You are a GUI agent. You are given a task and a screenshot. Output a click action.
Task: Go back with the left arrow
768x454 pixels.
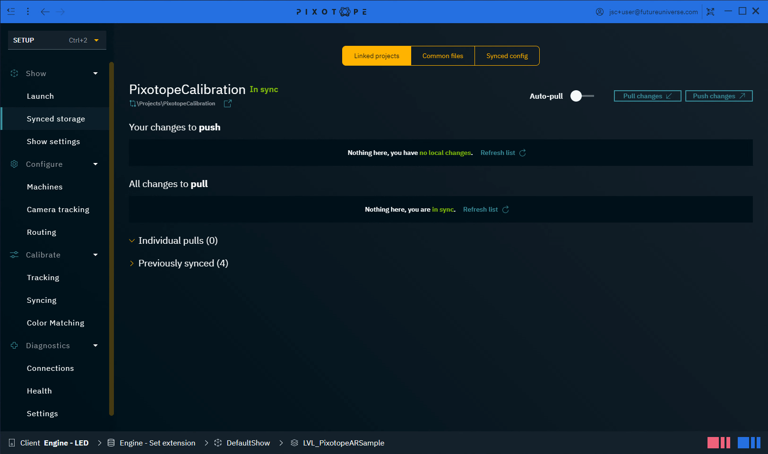click(x=45, y=12)
